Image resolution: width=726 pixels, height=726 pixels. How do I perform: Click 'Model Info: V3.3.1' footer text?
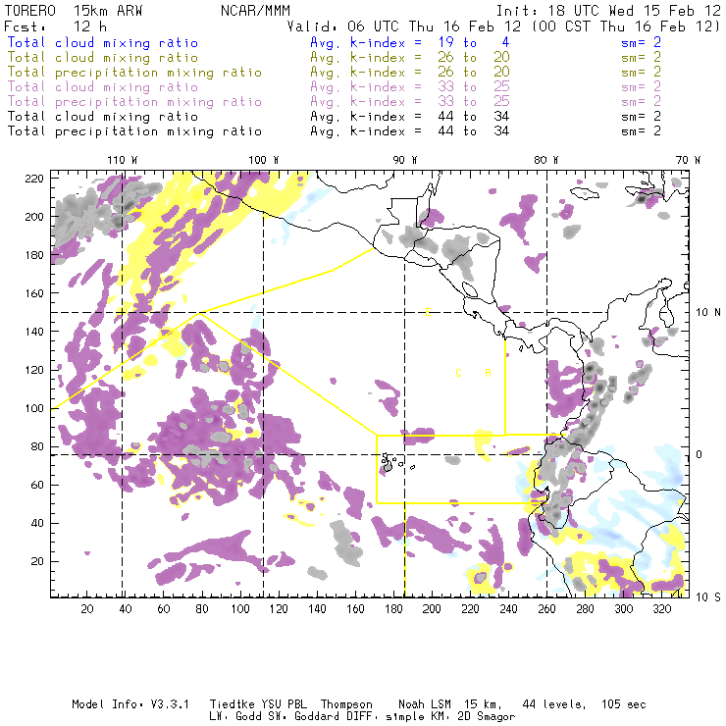130,704
